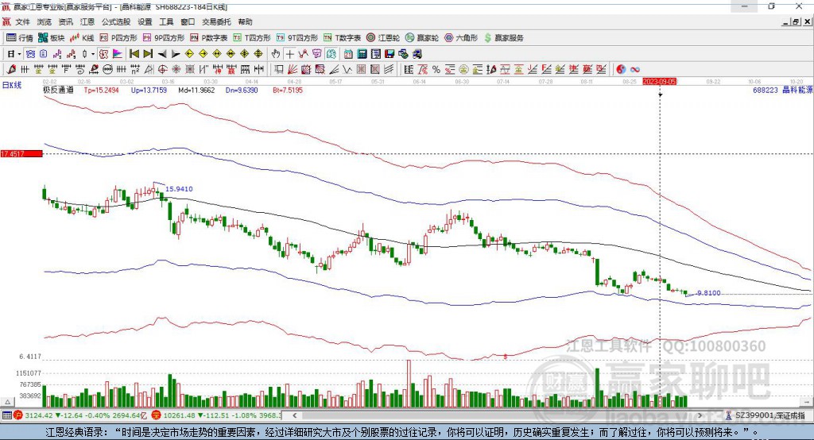The width and height of the screenshot is (814, 440).
Task: Select the zigzag wave line tool
Action: coord(347,69)
